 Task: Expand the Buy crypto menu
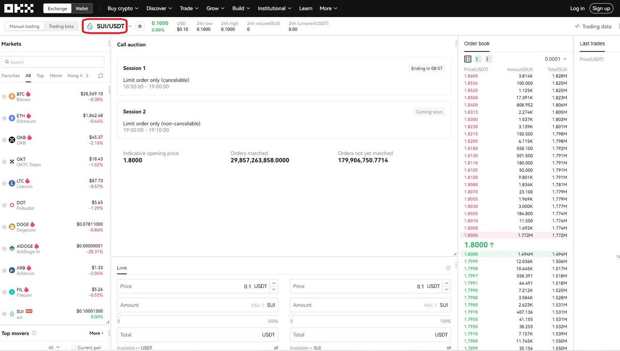coord(123,8)
